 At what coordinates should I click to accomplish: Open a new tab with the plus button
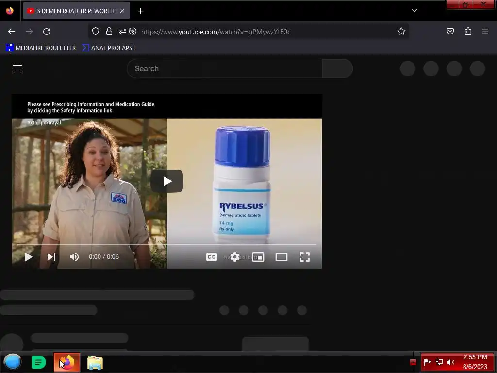(x=140, y=11)
